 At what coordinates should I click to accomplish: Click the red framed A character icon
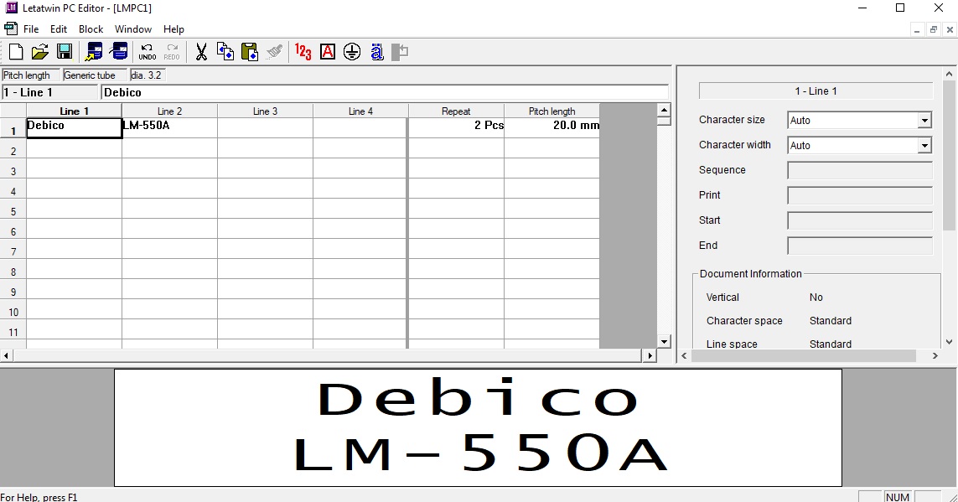pyautogui.click(x=328, y=52)
